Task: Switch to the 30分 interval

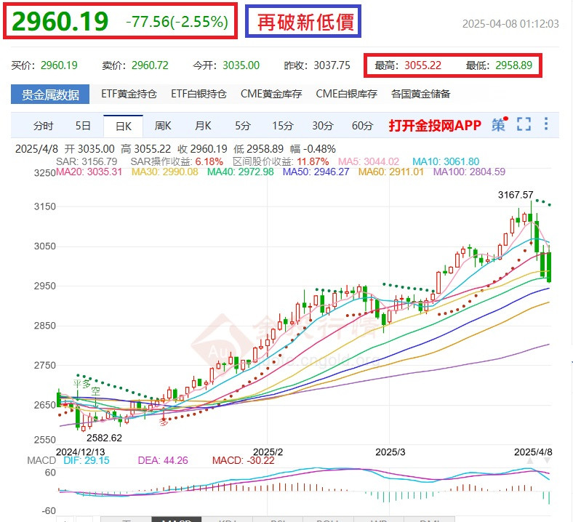Action: pyautogui.click(x=323, y=126)
